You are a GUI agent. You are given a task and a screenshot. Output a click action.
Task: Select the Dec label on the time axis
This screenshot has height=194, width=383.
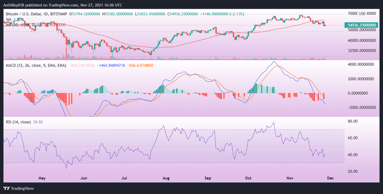(330, 178)
